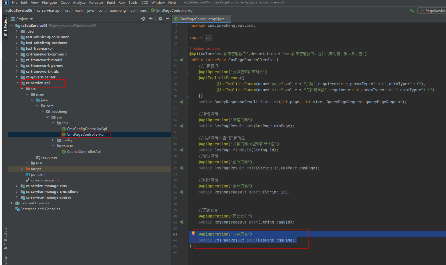The image size is (446, 265).
Task: Open the Structure tool window stripe
Action: (x=5, y=238)
